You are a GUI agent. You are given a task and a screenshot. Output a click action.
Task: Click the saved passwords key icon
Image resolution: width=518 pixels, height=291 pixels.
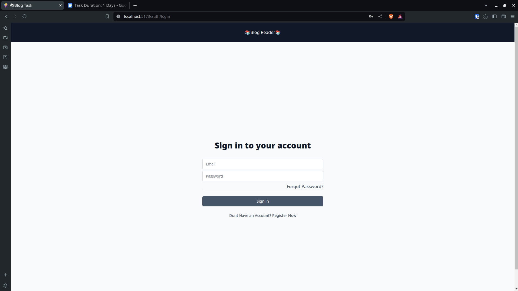(371, 16)
